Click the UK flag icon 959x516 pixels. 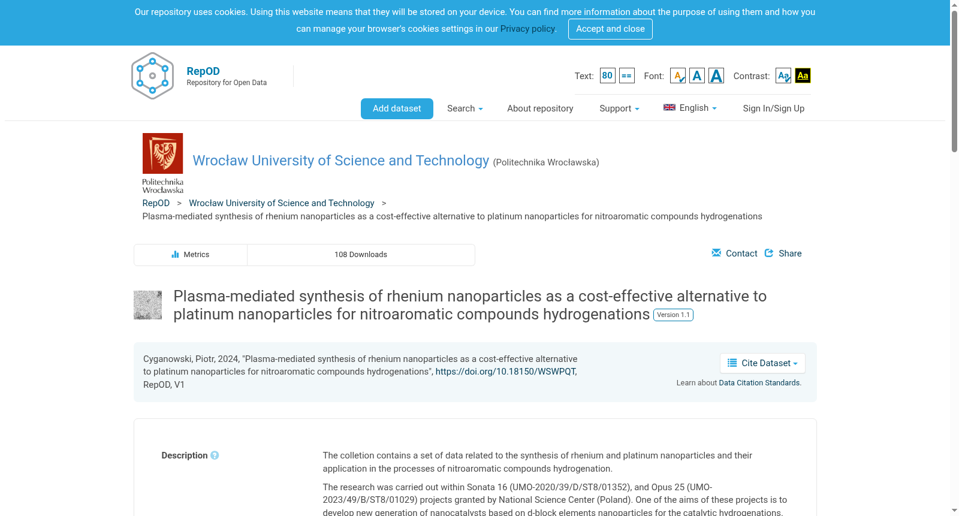tap(669, 107)
